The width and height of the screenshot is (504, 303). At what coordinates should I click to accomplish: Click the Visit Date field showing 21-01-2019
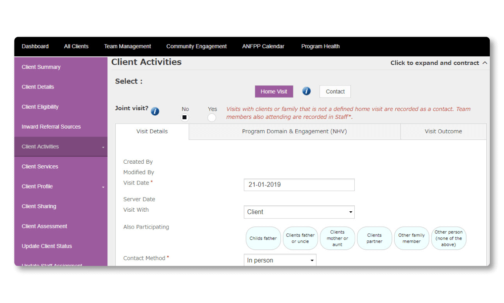click(299, 185)
